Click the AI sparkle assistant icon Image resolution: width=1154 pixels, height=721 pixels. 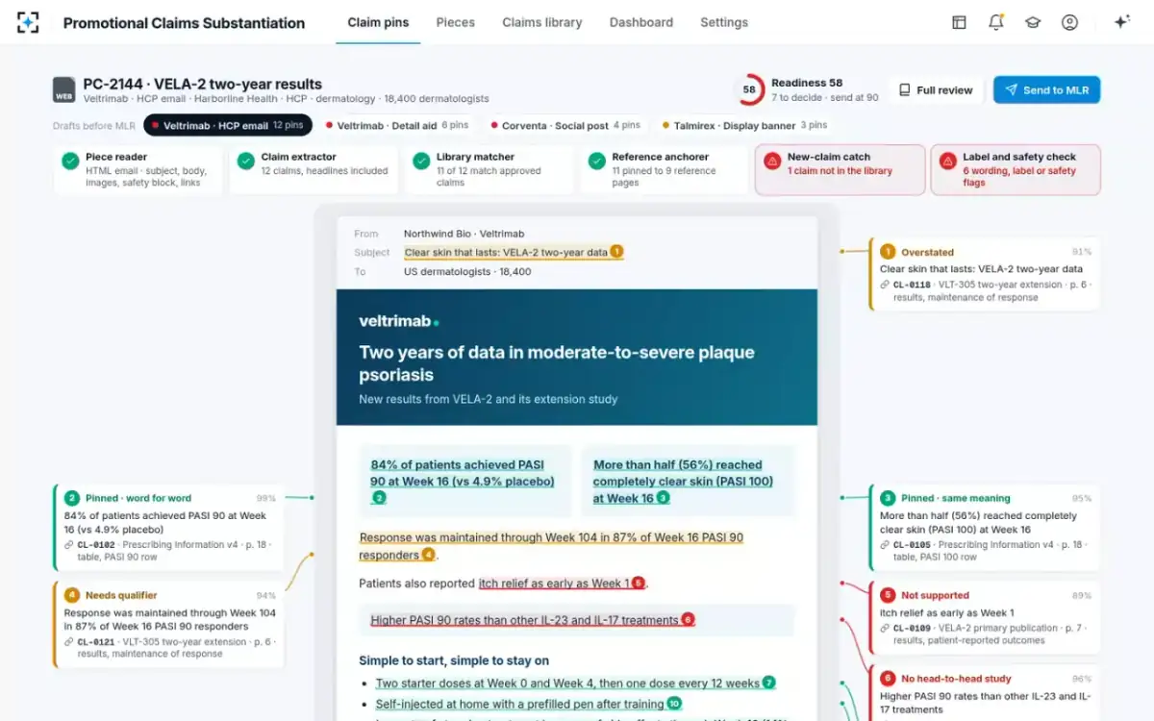tap(1121, 22)
